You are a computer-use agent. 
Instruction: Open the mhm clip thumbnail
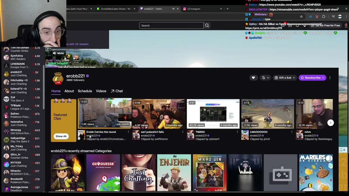point(314,114)
